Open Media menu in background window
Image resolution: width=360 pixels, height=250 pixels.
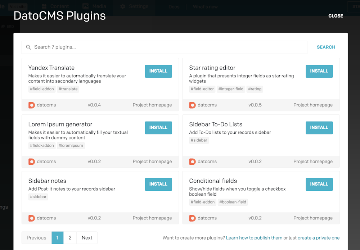point(94,6)
